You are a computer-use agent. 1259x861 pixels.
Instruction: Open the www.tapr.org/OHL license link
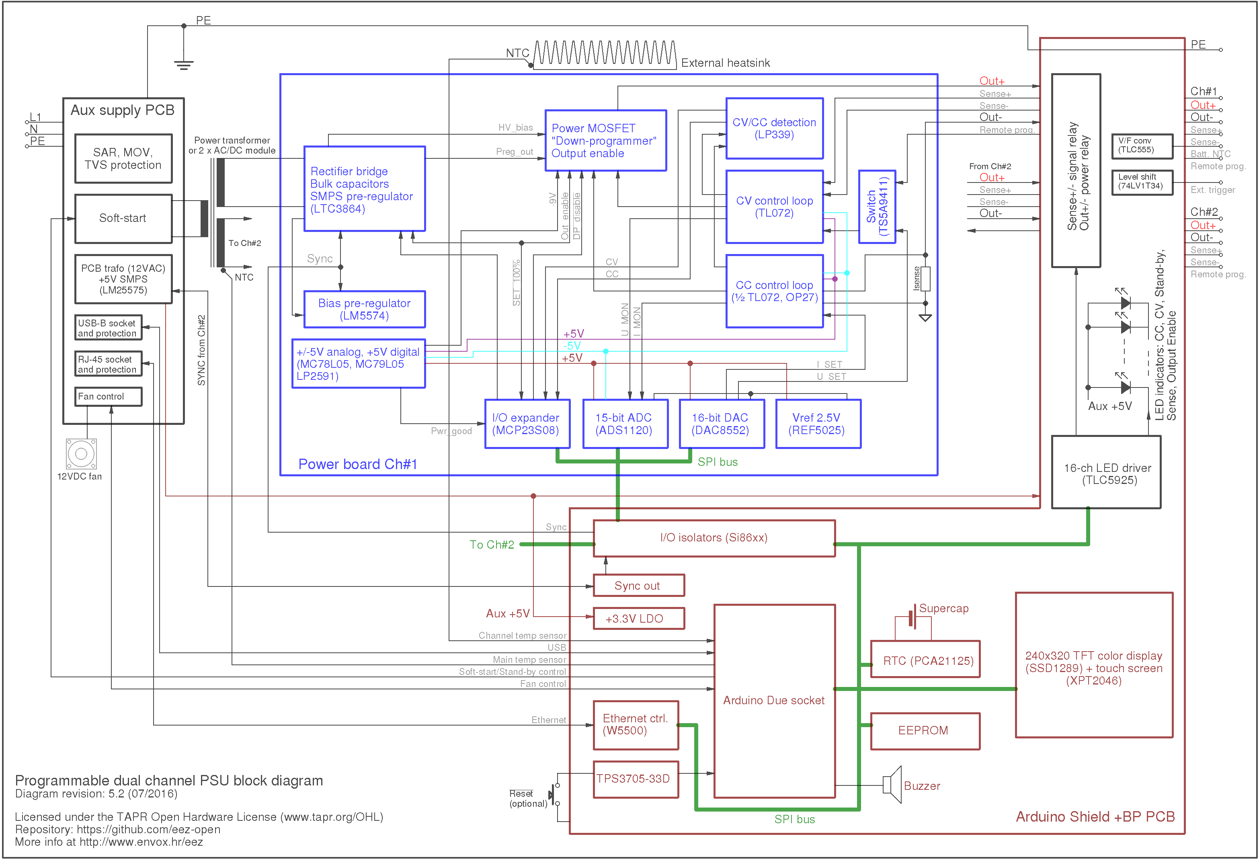point(332,817)
